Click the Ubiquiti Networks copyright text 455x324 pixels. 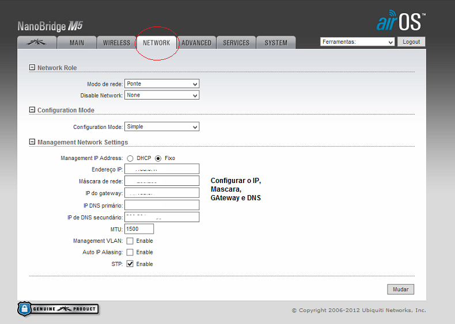pyautogui.click(x=359, y=310)
